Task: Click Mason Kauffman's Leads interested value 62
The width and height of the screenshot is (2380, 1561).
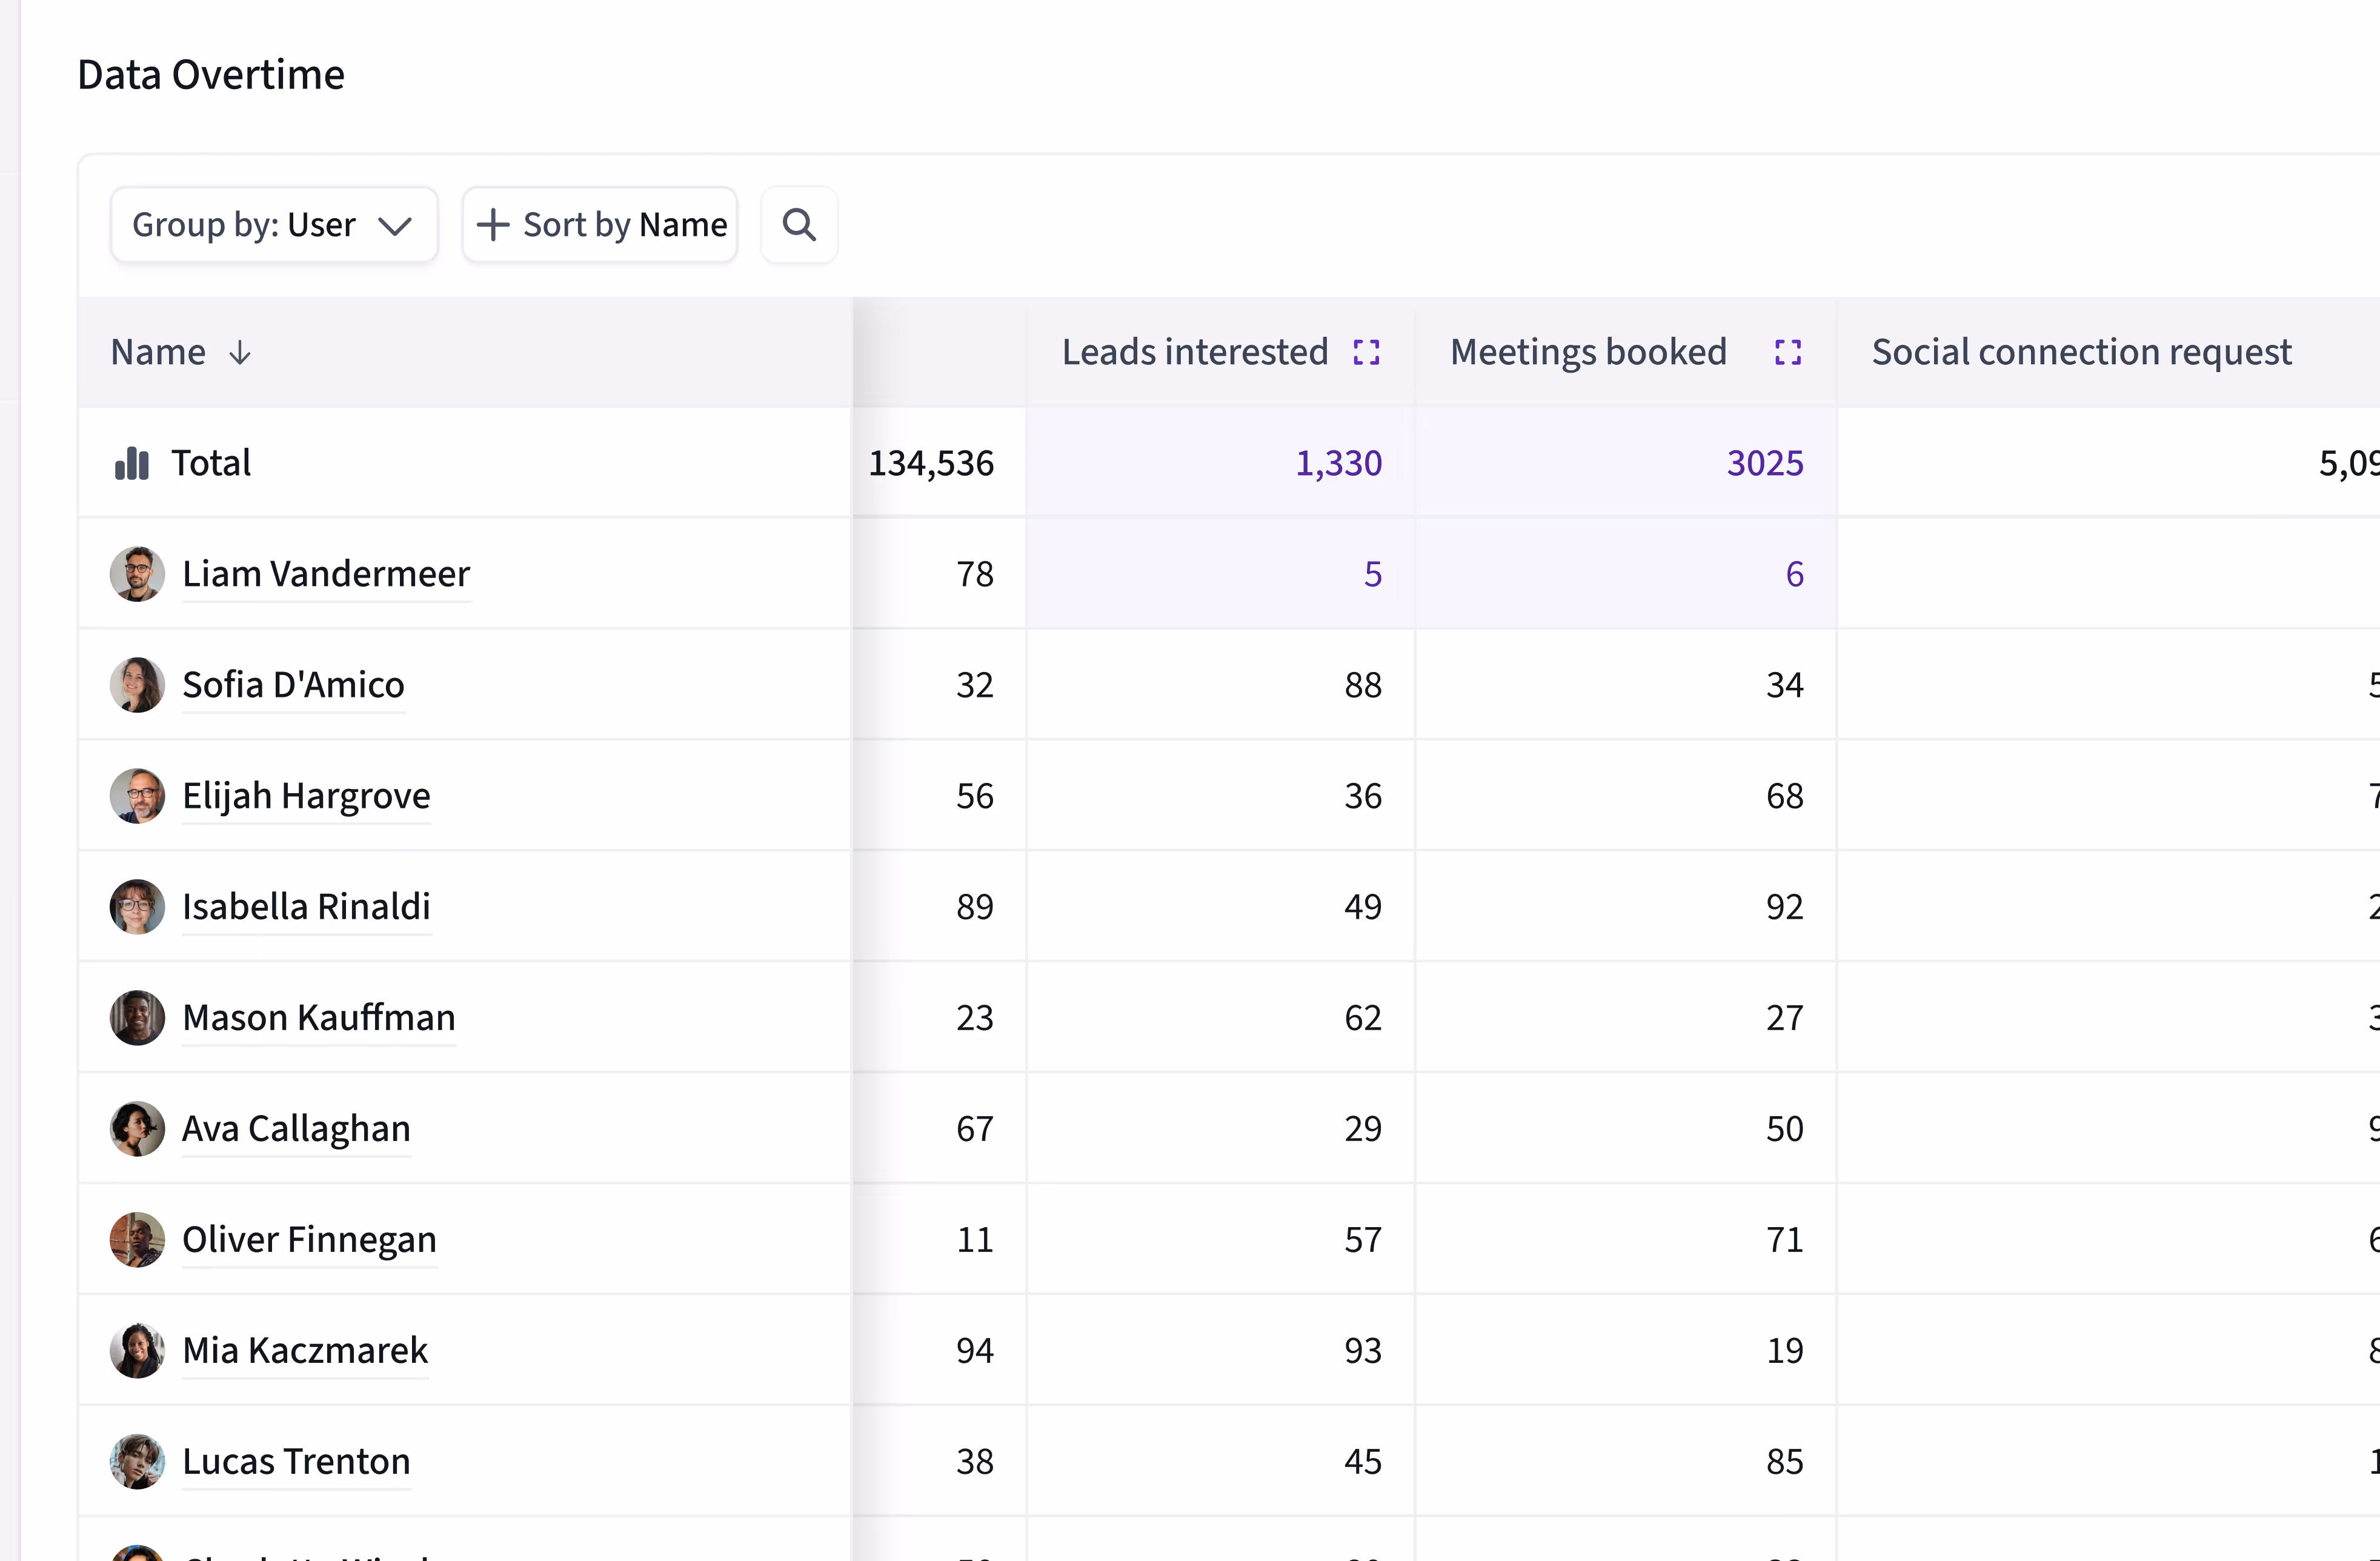Action: [x=1363, y=1018]
